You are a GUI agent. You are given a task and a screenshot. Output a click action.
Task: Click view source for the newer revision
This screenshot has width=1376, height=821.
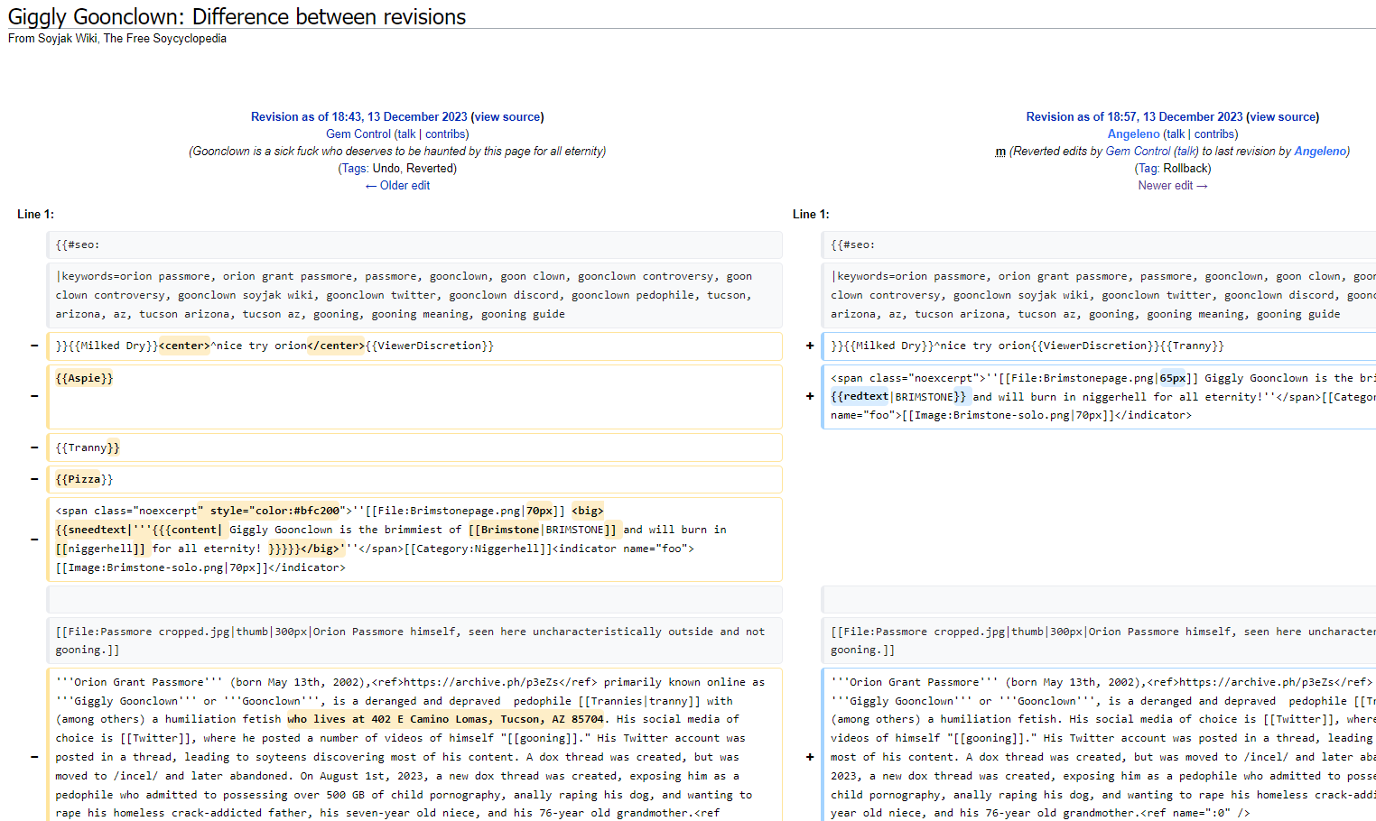pyautogui.click(x=1282, y=117)
